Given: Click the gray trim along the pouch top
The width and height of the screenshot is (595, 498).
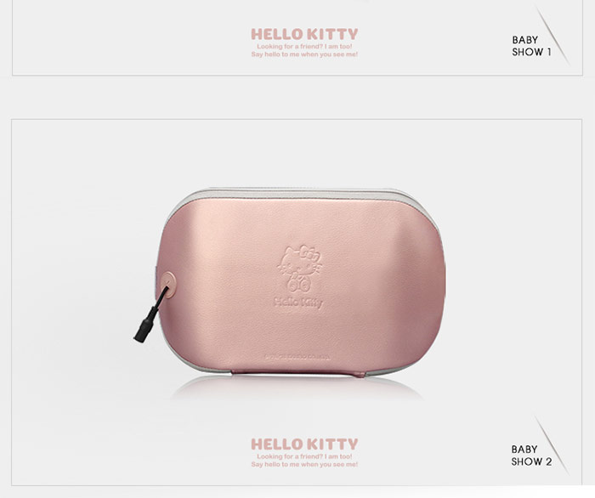Looking at the screenshot, I should [302, 193].
